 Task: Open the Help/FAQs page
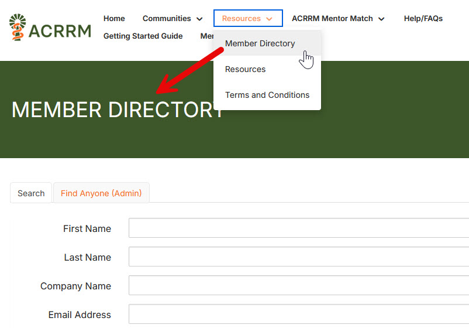point(423,19)
